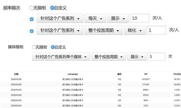Click the 5次 frequency cell
The width and height of the screenshot is (181, 108).
point(120,100)
